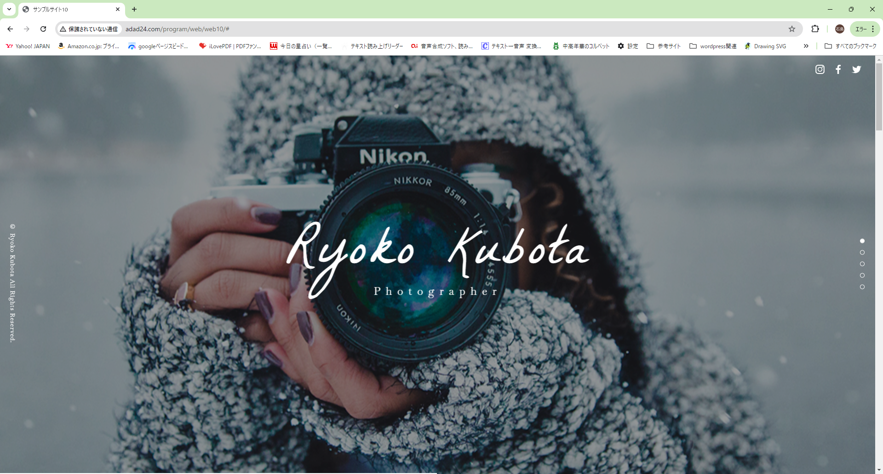Image resolution: width=883 pixels, height=474 pixels.
Task: Open the Instagram social link
Action: coord(820,69)
